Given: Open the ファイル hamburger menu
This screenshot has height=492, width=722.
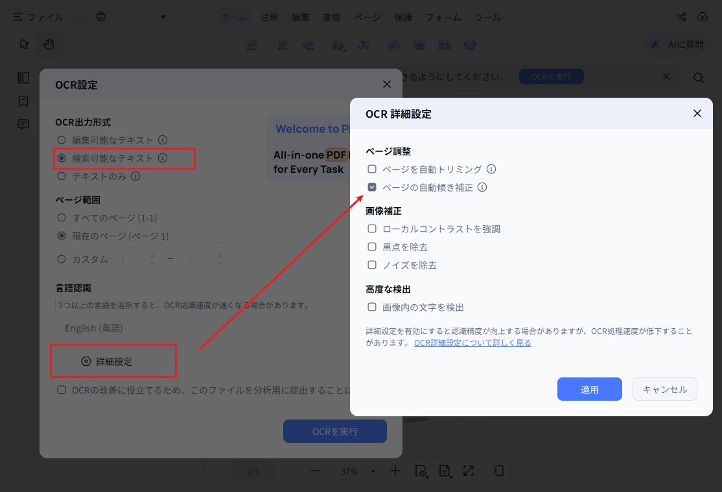Looking at the screenshot, I should click(38, 17).
